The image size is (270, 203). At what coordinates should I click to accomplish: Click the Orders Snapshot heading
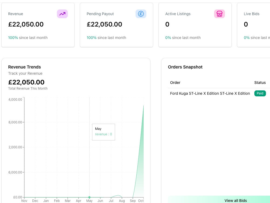(x=185, y=67)
